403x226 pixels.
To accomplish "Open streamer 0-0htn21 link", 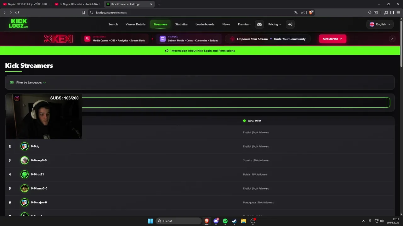I will coord(37,174).
